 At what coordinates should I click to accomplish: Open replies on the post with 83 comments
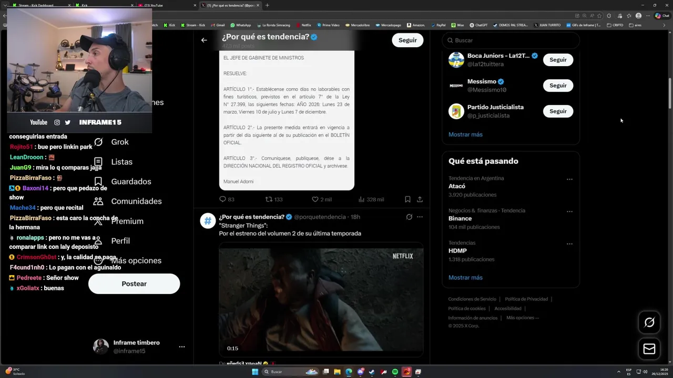tap(227, 199)
